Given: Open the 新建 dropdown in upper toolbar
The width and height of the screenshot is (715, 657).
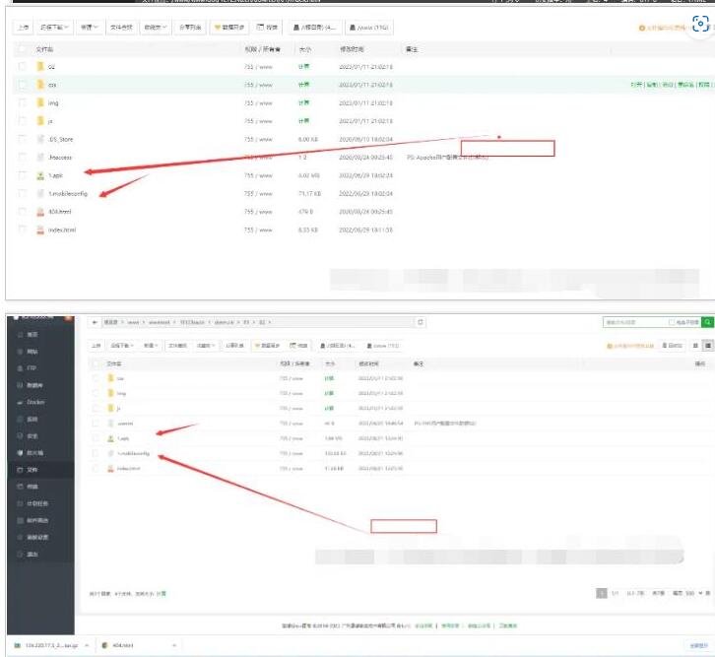Looking at the screenshot, I should click(90, 29).
